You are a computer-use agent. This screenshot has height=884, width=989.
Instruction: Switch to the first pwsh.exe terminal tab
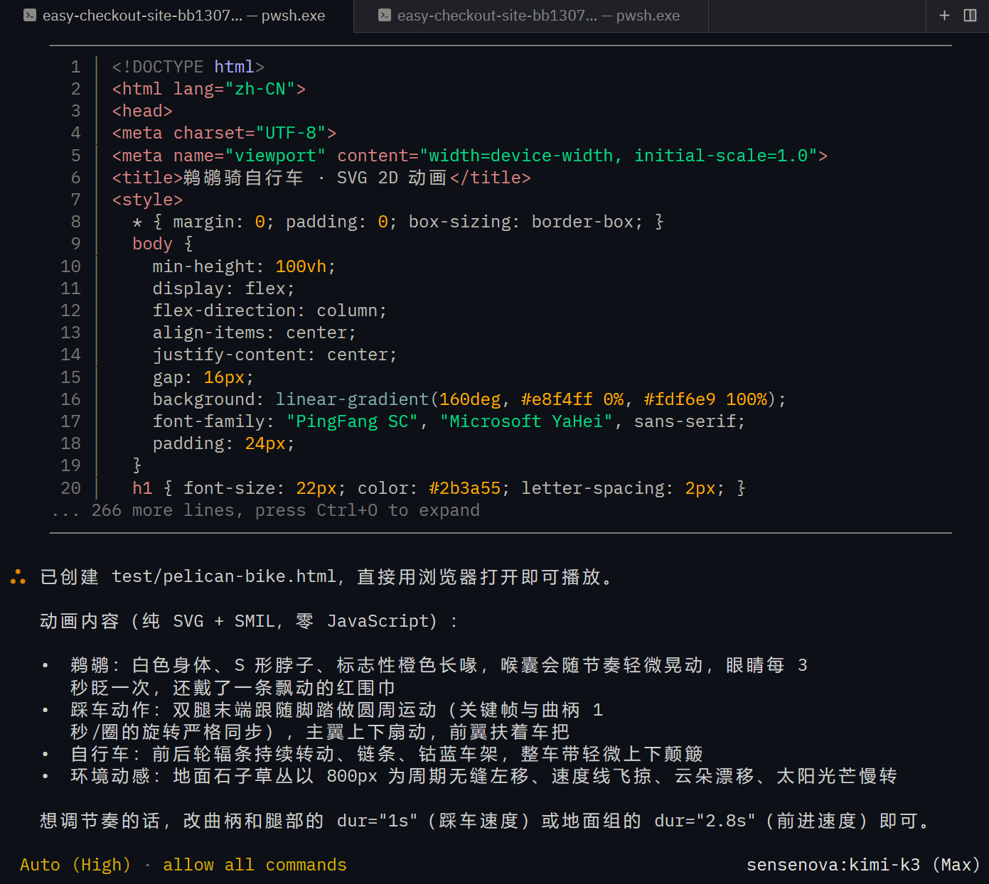click(x=176, y=16)
